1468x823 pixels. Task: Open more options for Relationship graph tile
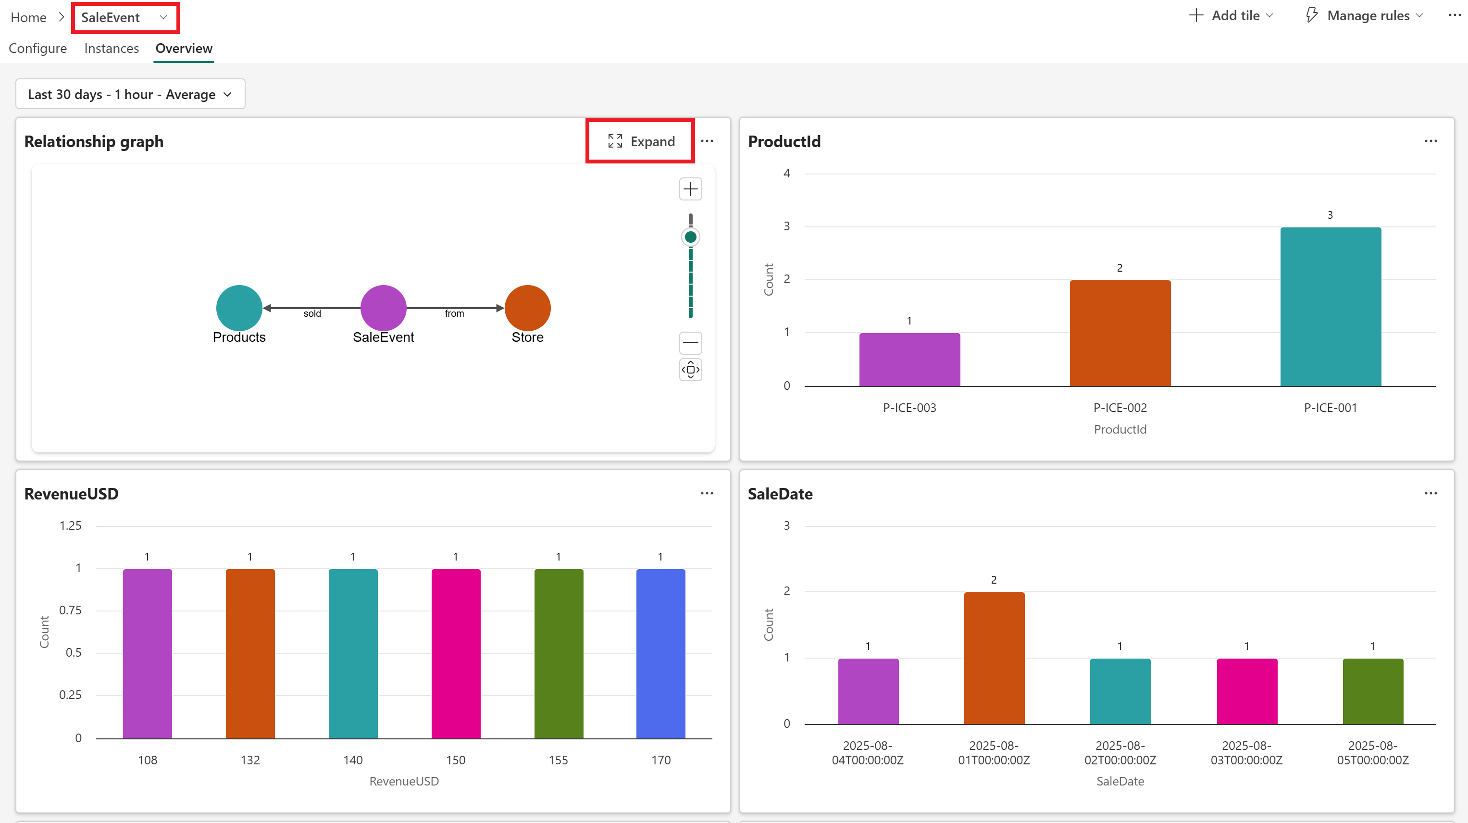[x=707, y=141]
